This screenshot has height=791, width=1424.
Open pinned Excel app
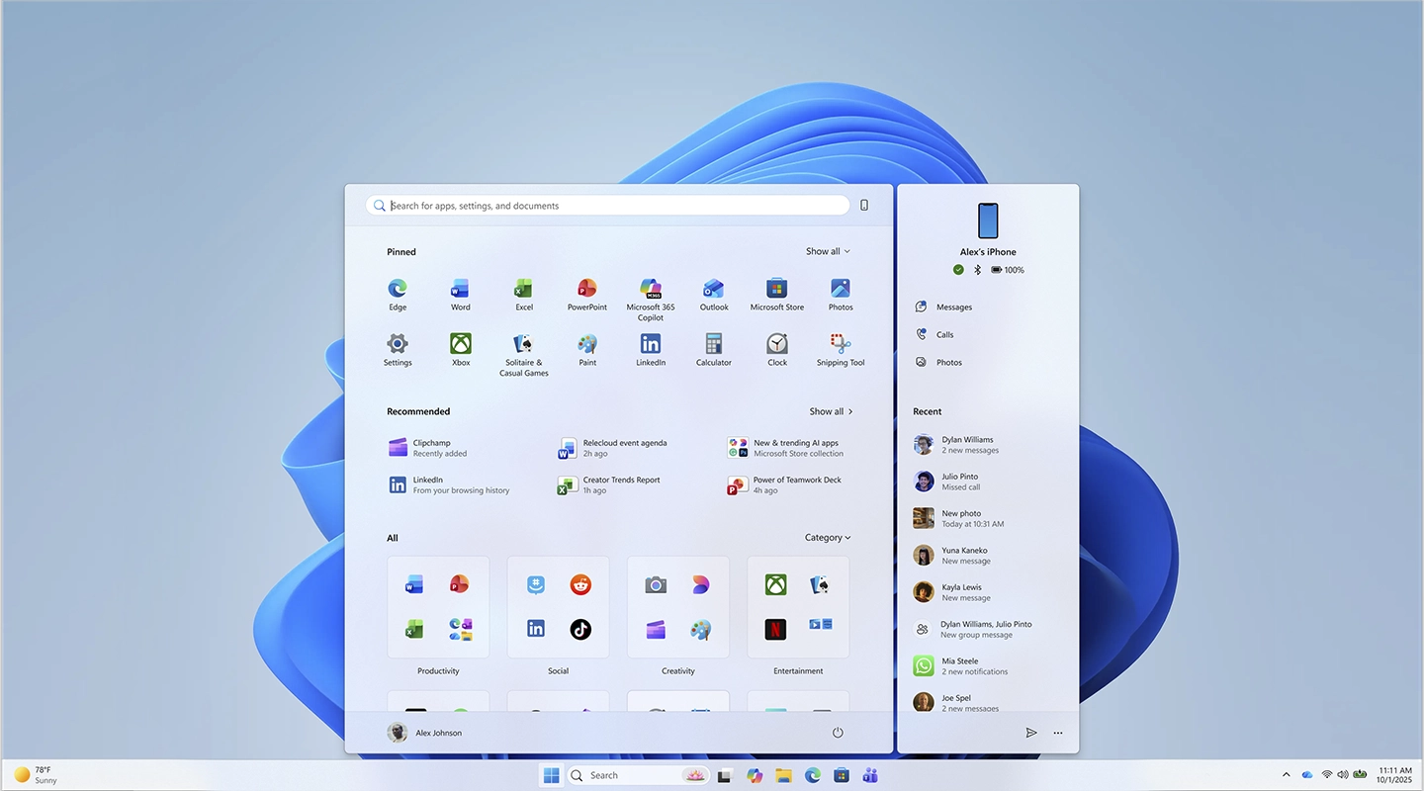(x=524, y=294)
